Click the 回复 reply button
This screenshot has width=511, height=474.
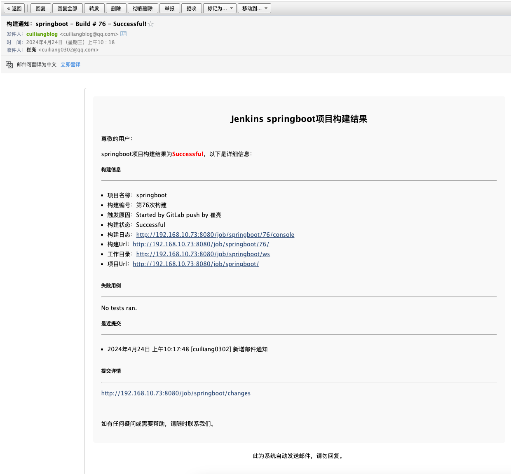(x=41, y=8)
